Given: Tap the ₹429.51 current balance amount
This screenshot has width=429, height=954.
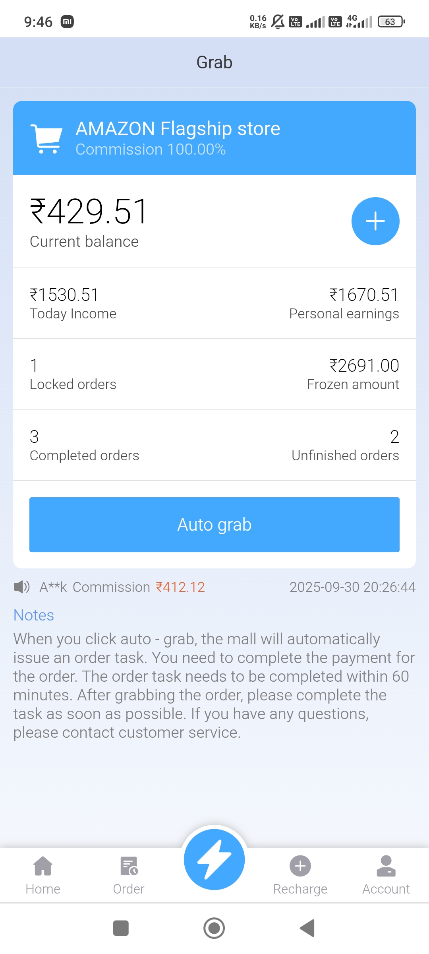Looking at the screenshot, I should (x=89, y=211).
